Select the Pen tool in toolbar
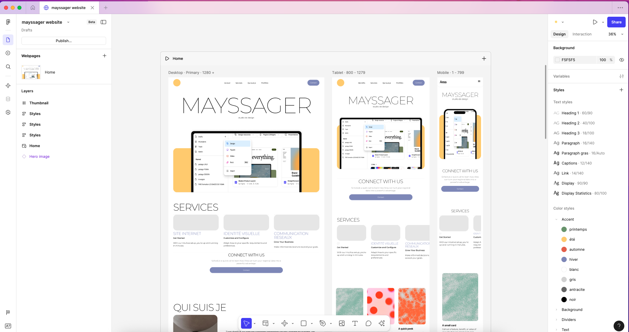Image resolution: width=629 pixels, height=332 pixels. click(323, 323)
